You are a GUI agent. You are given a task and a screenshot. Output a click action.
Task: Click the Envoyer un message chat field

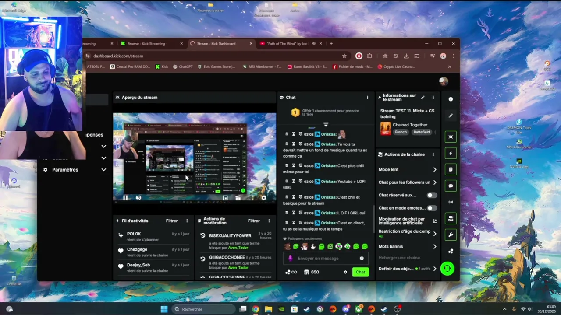coord(325,258)
